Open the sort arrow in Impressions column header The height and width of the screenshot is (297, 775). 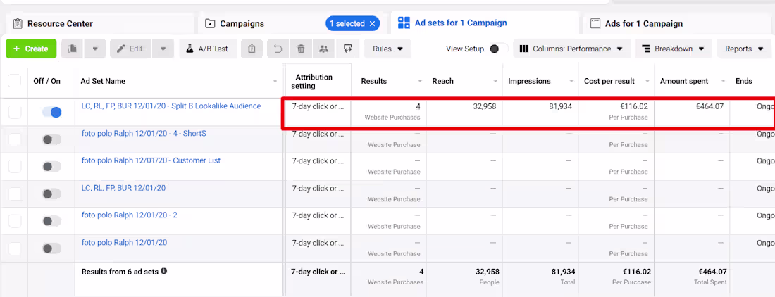(x=571, y=82)
